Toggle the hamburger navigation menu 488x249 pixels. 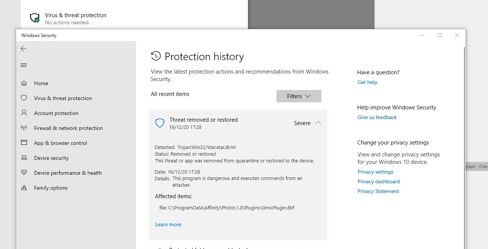(24, 65)
